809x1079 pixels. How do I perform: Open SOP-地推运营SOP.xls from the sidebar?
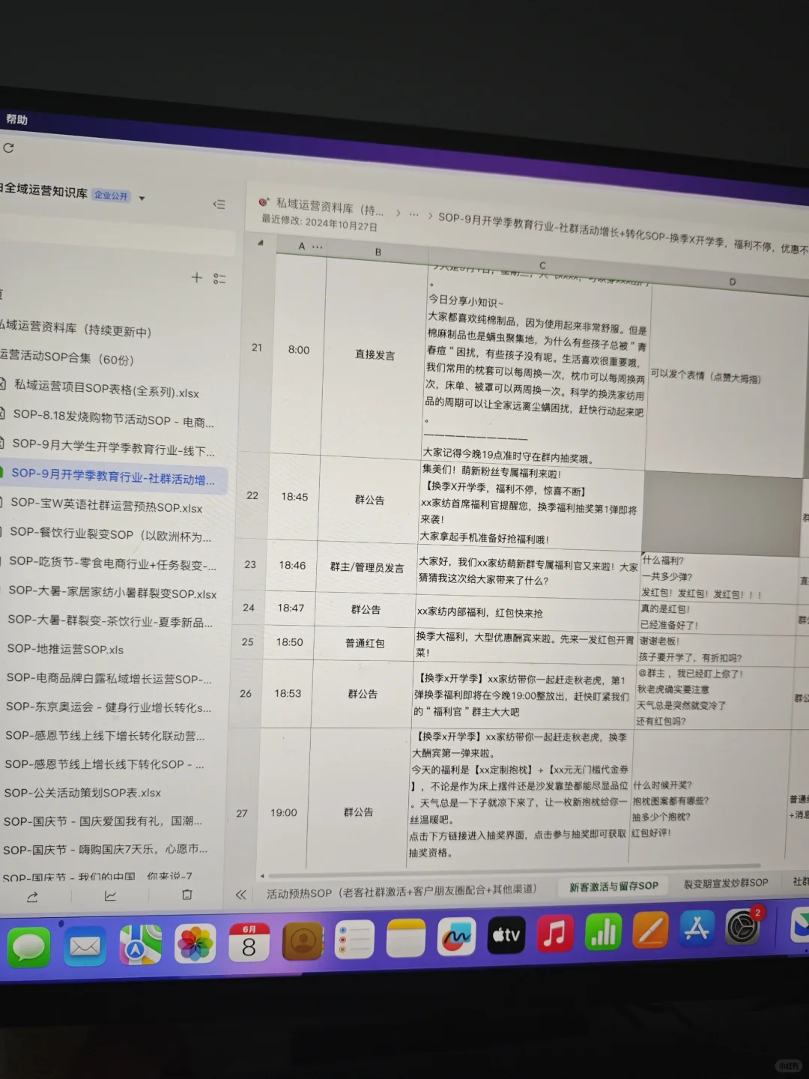click(x=64, y=650)
